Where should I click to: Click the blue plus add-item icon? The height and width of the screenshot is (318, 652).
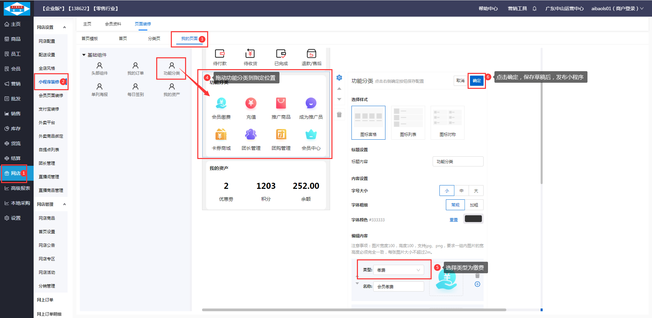477,284
